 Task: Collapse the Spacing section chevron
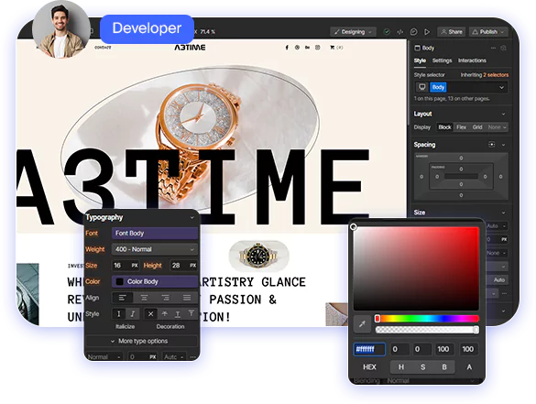pos(503,145)
